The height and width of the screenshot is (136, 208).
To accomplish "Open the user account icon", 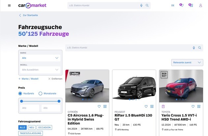I will tap(200, 6).
